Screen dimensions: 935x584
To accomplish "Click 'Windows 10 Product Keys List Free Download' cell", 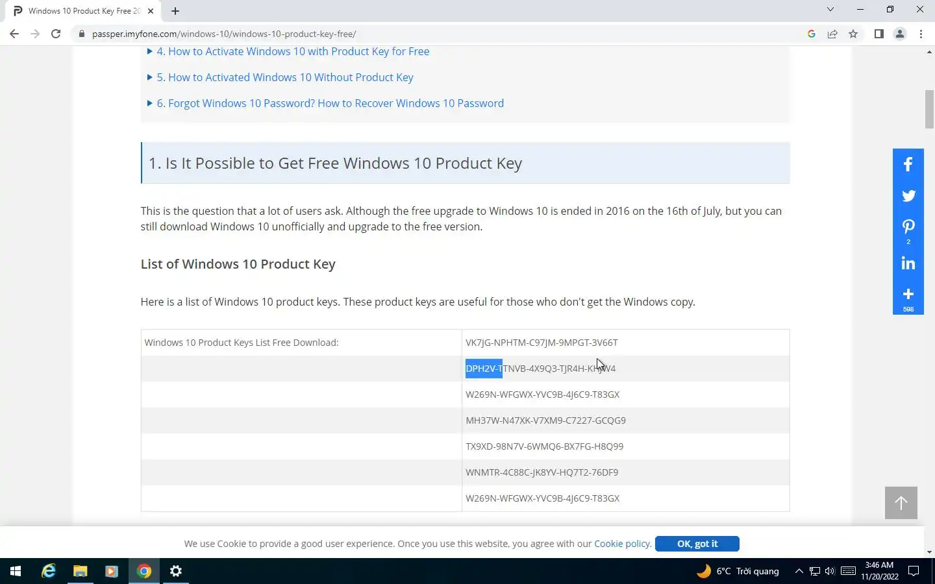I will tap(301, 343).
